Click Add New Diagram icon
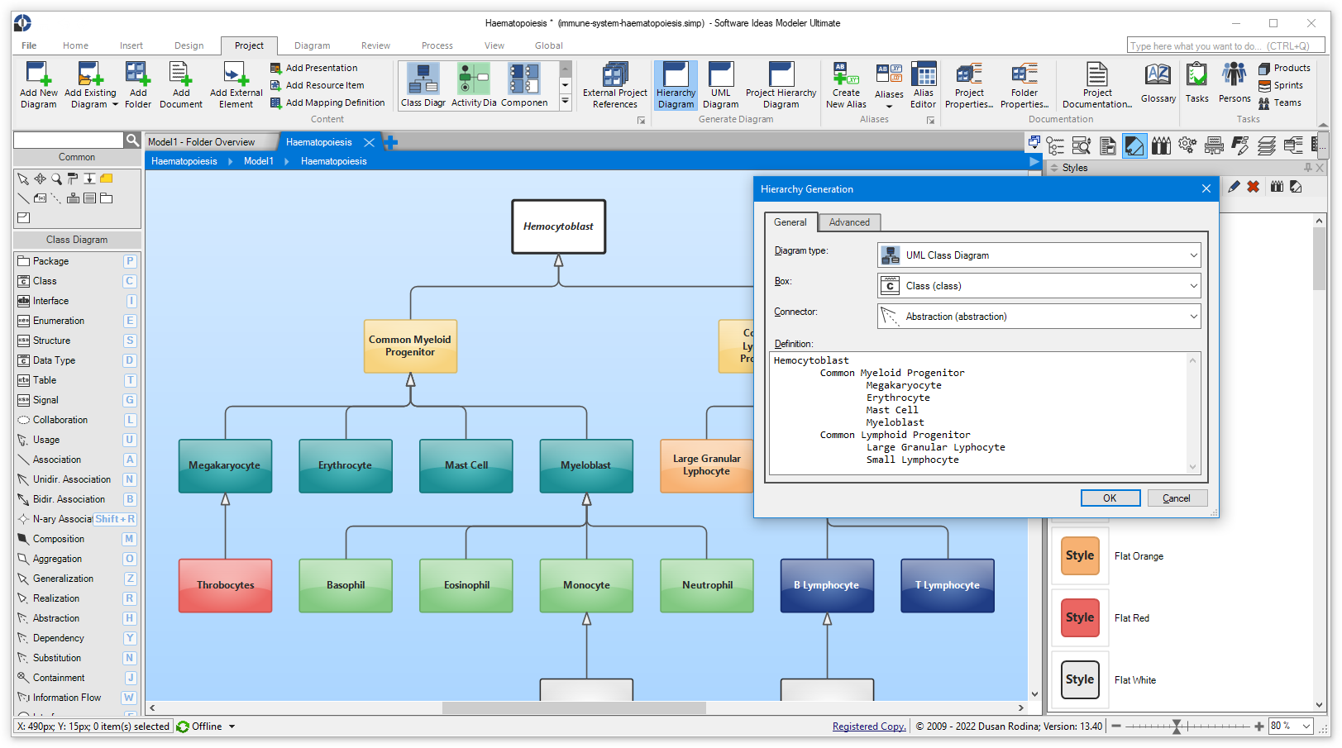Viewport: 1342px width, 748px height. tap(39, 74)
